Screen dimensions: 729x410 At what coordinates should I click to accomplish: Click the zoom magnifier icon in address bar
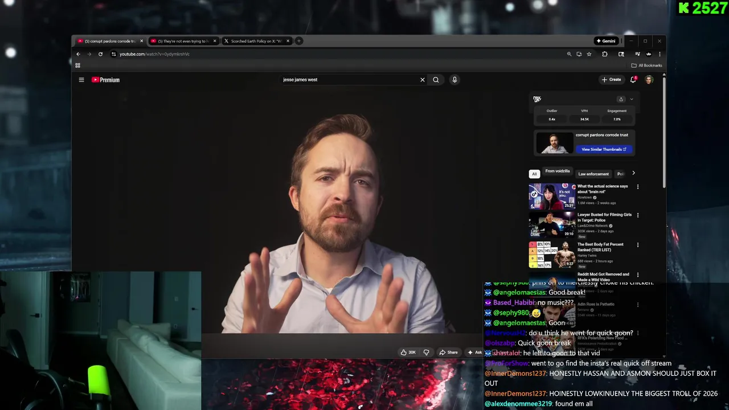click(x=569, y=54)
